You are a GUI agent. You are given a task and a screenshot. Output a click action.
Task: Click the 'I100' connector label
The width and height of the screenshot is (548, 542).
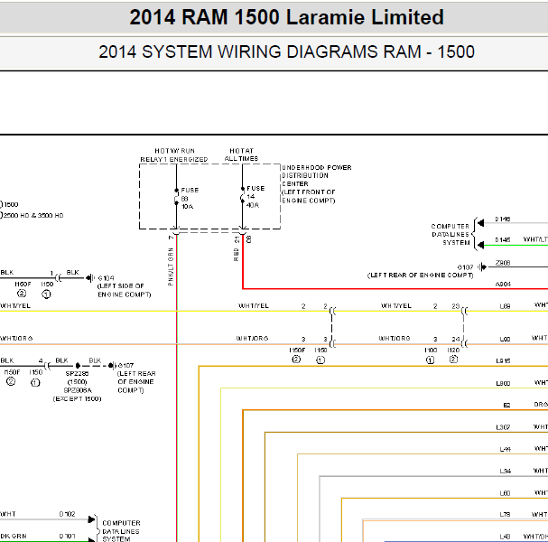(431, 350)
